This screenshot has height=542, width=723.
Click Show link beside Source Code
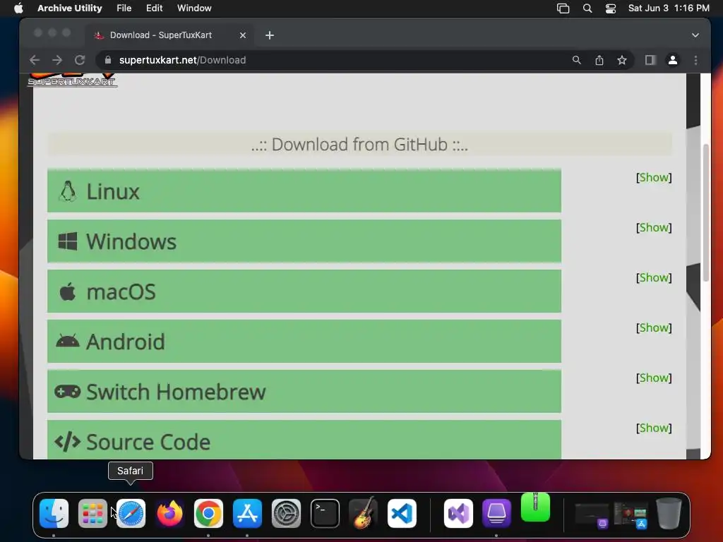(x=654, y=428)
